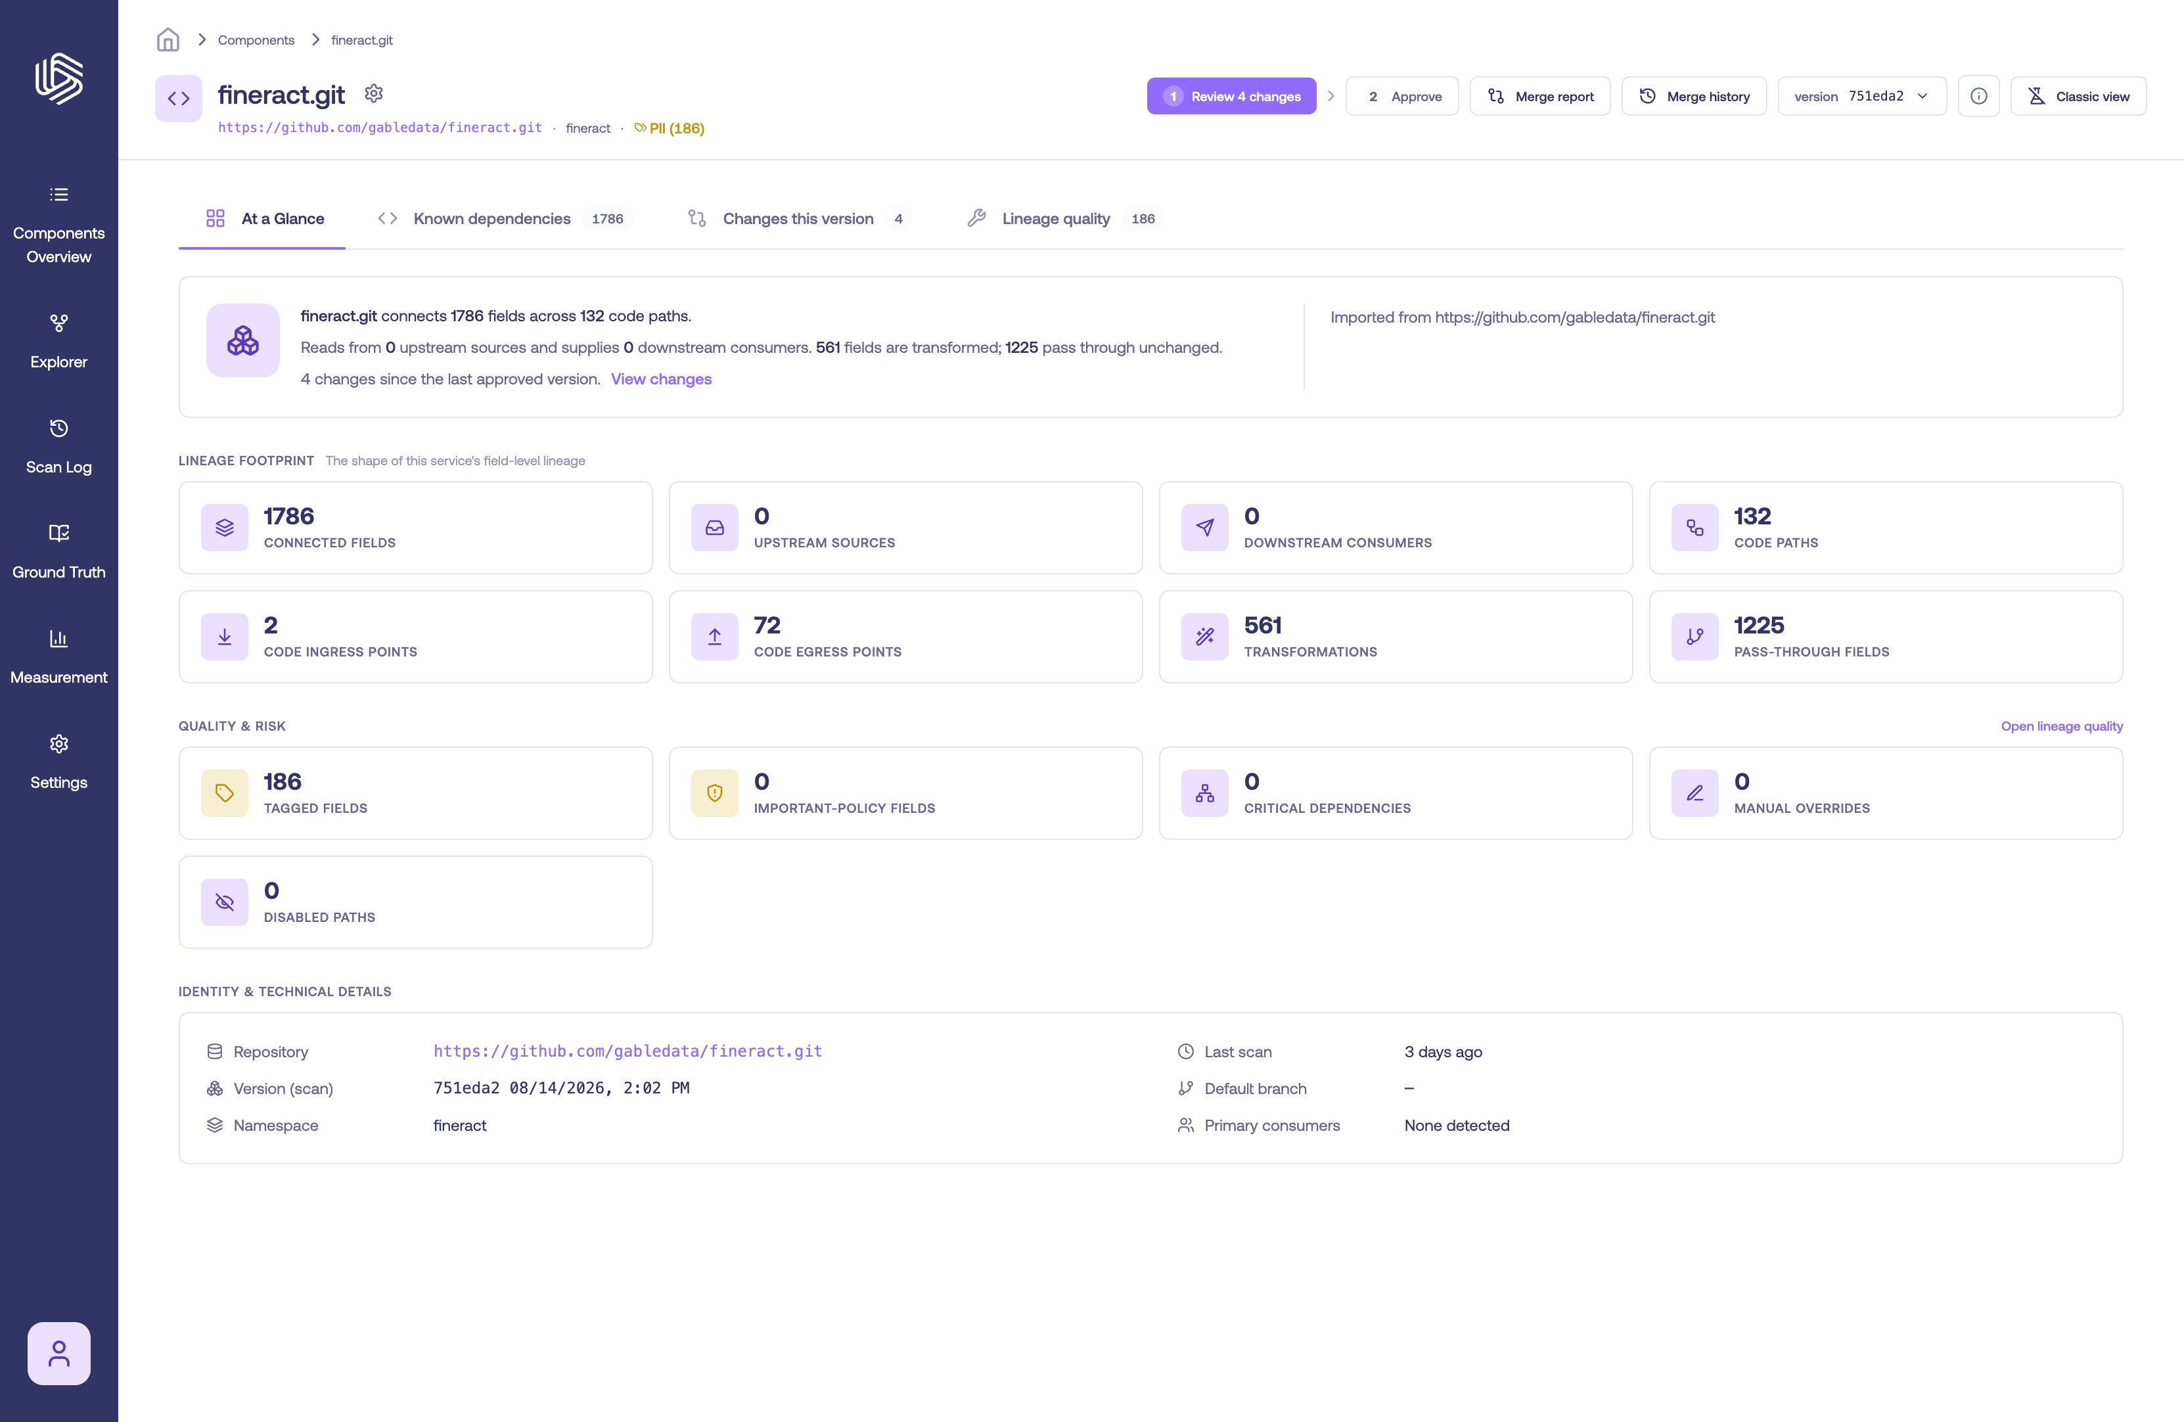The width and height of the screenshot is (2184, 1422).
Task: Go to home via breadcrumb house icon
Action: [x=168, y=39]
